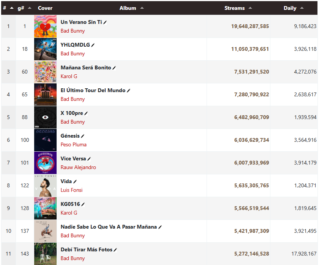This screenshot has height=265, width=319.
Task: Click the edit pencil beside KG0516
Action: tap(83, 204)
